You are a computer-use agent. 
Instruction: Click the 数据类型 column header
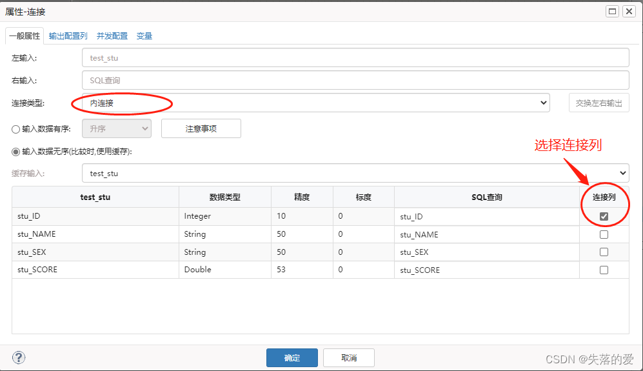[x=225, y=197]
